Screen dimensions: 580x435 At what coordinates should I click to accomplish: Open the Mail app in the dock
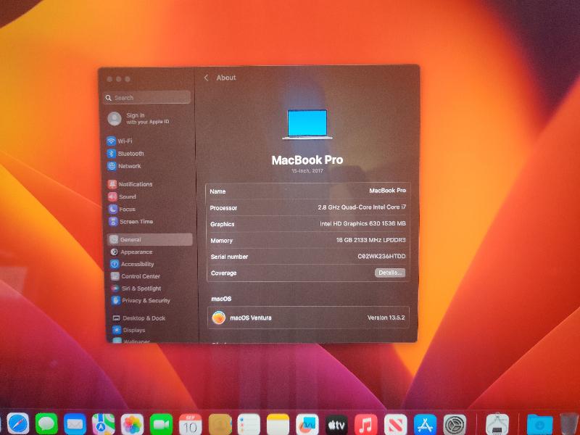tap(75, 424)
